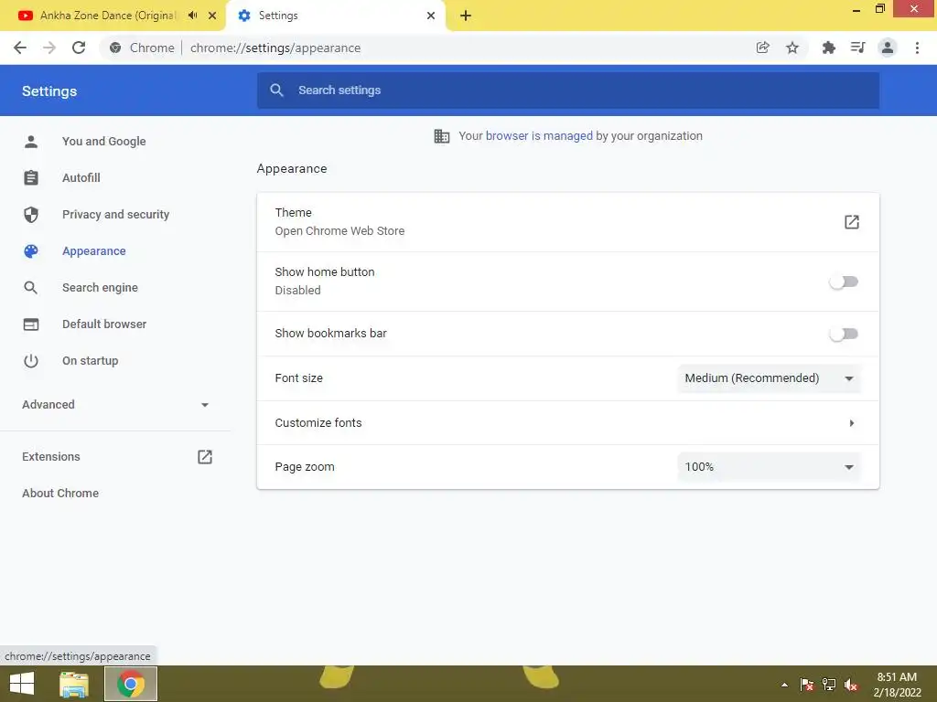Open the profile avatar menu

(x=888, y=48)
